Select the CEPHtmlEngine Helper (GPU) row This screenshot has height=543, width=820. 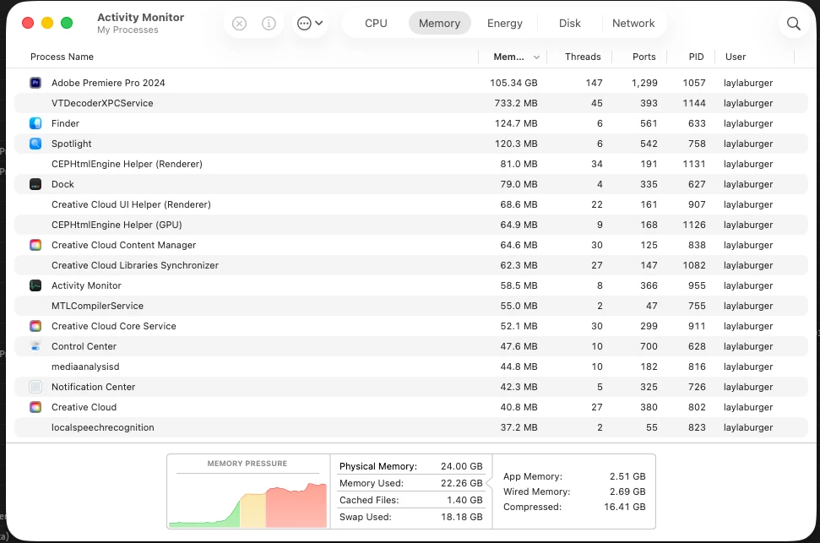[410, 225]
